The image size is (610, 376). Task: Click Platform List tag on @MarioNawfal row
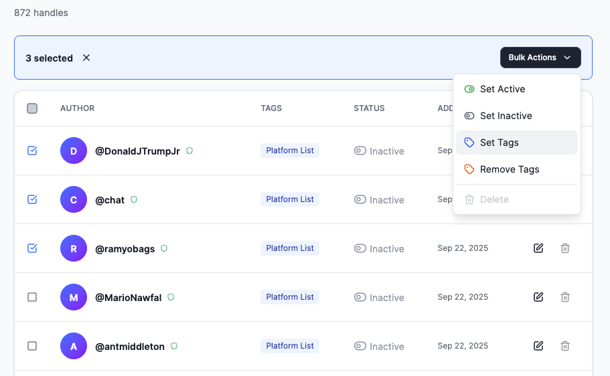coord(290,297)
